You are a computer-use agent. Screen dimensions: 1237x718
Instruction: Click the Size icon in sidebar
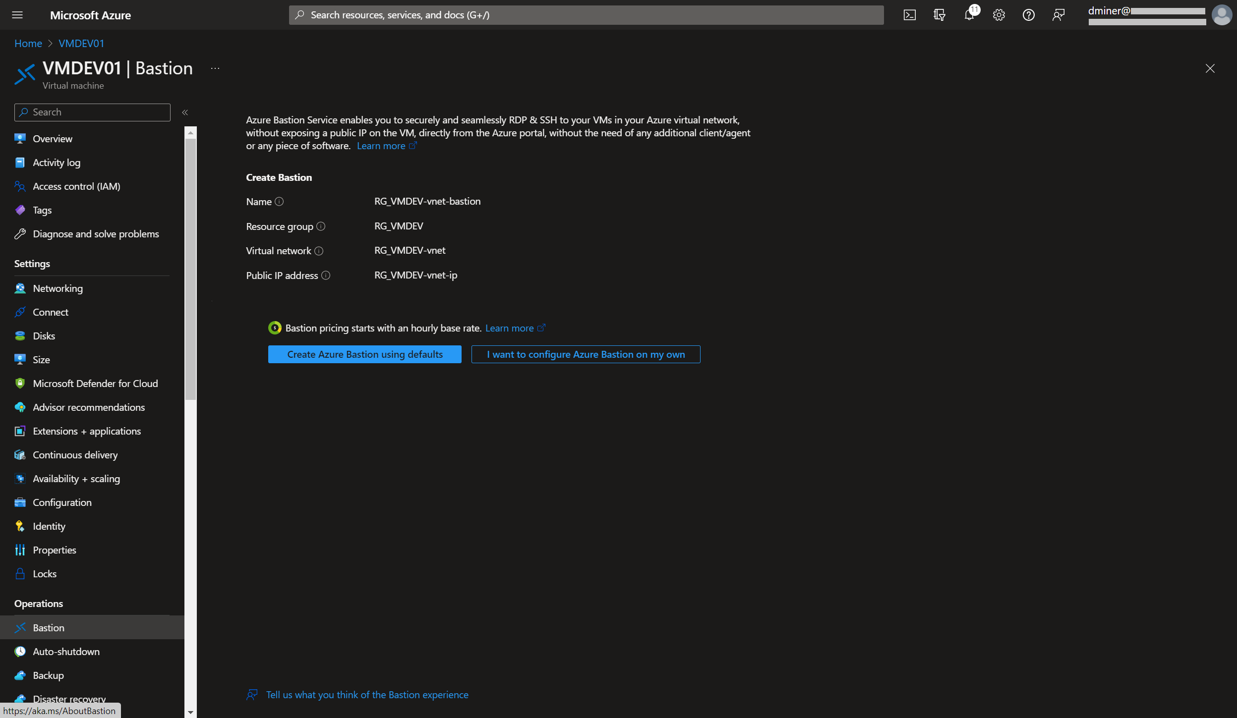(x=20, y=360)
